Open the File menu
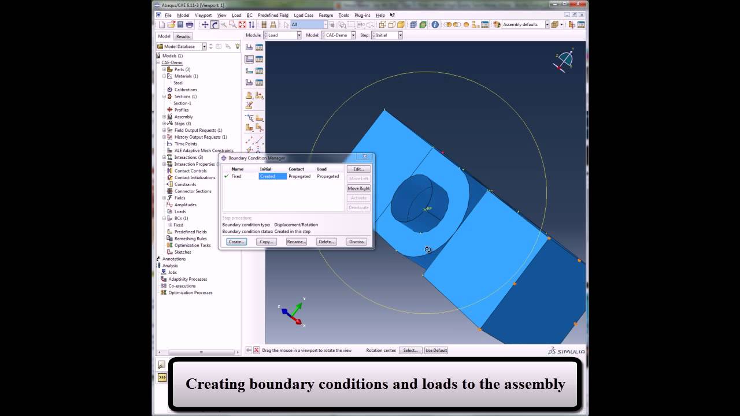This screenshot has height=416, width=740. pos(168,15)
